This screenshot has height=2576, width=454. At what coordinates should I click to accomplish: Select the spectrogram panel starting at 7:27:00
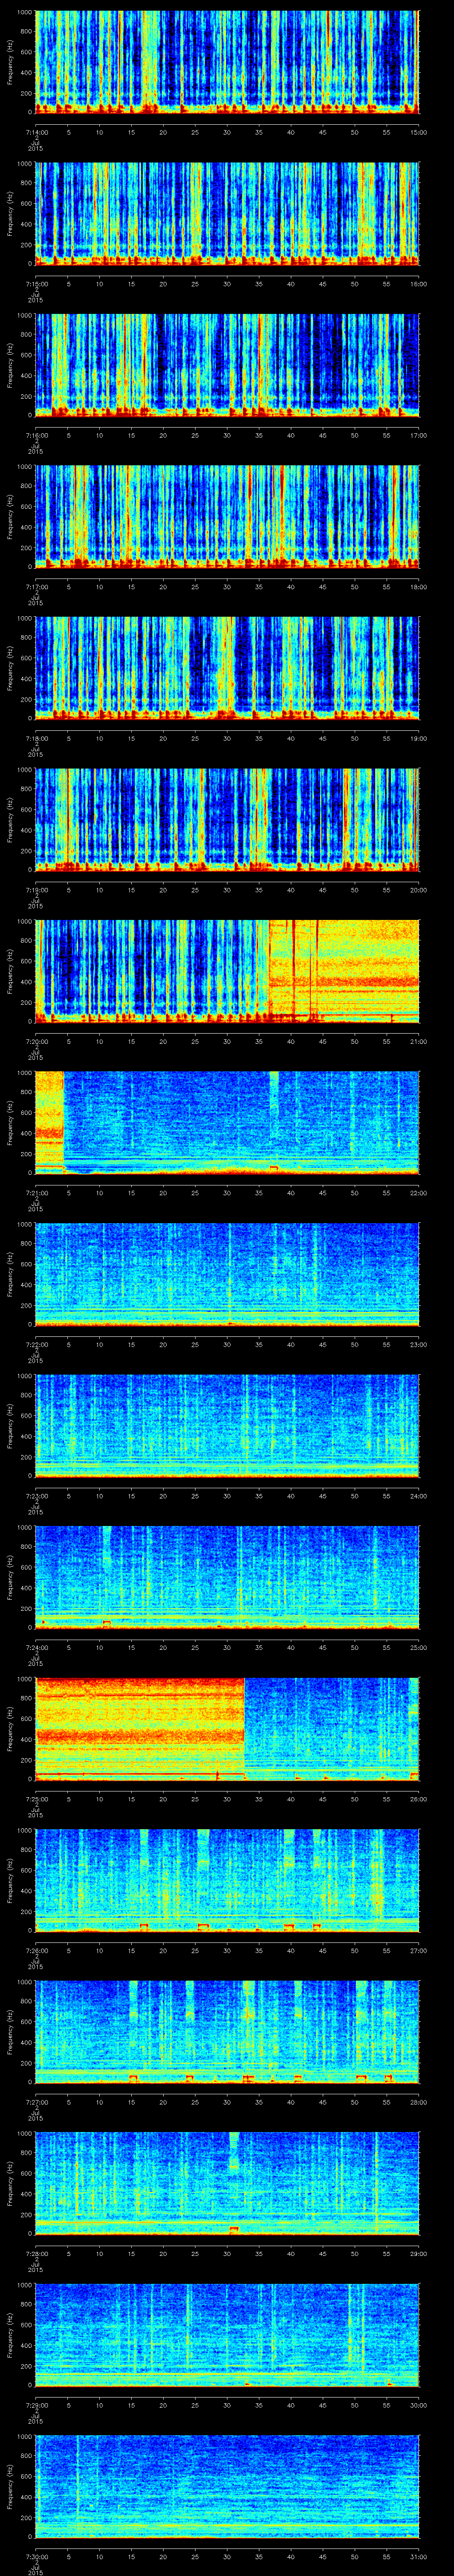(x=227, y=2032)
